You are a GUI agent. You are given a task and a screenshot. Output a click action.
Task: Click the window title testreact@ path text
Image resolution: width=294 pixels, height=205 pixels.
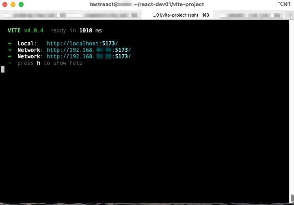147,4
